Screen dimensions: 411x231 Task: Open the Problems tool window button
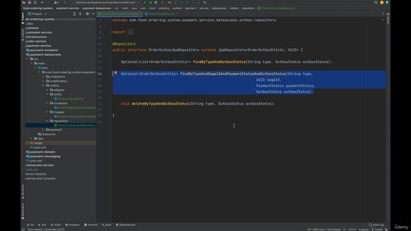coord(73,225)
